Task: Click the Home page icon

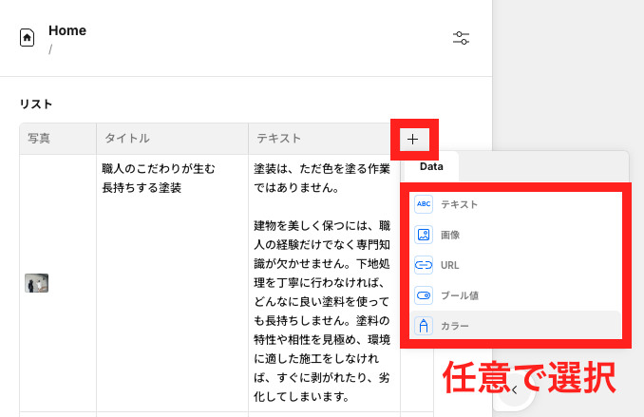Action: pos(28,38)
